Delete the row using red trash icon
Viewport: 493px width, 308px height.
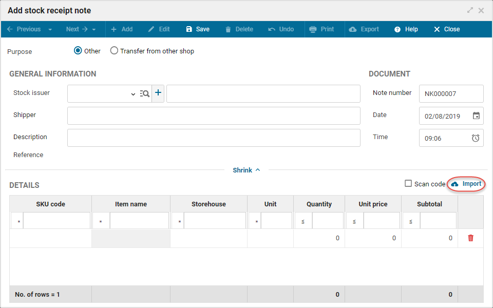tap(470, 238)
